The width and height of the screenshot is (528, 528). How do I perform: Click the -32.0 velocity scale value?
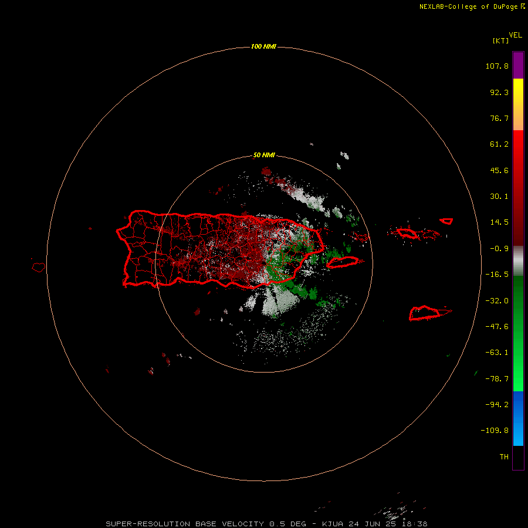pos(497,301)
